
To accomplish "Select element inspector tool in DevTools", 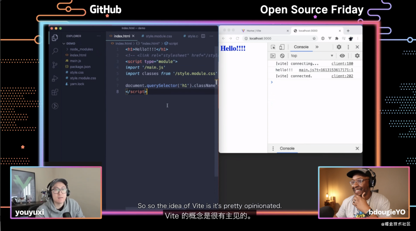I will [x=273, y=47].
